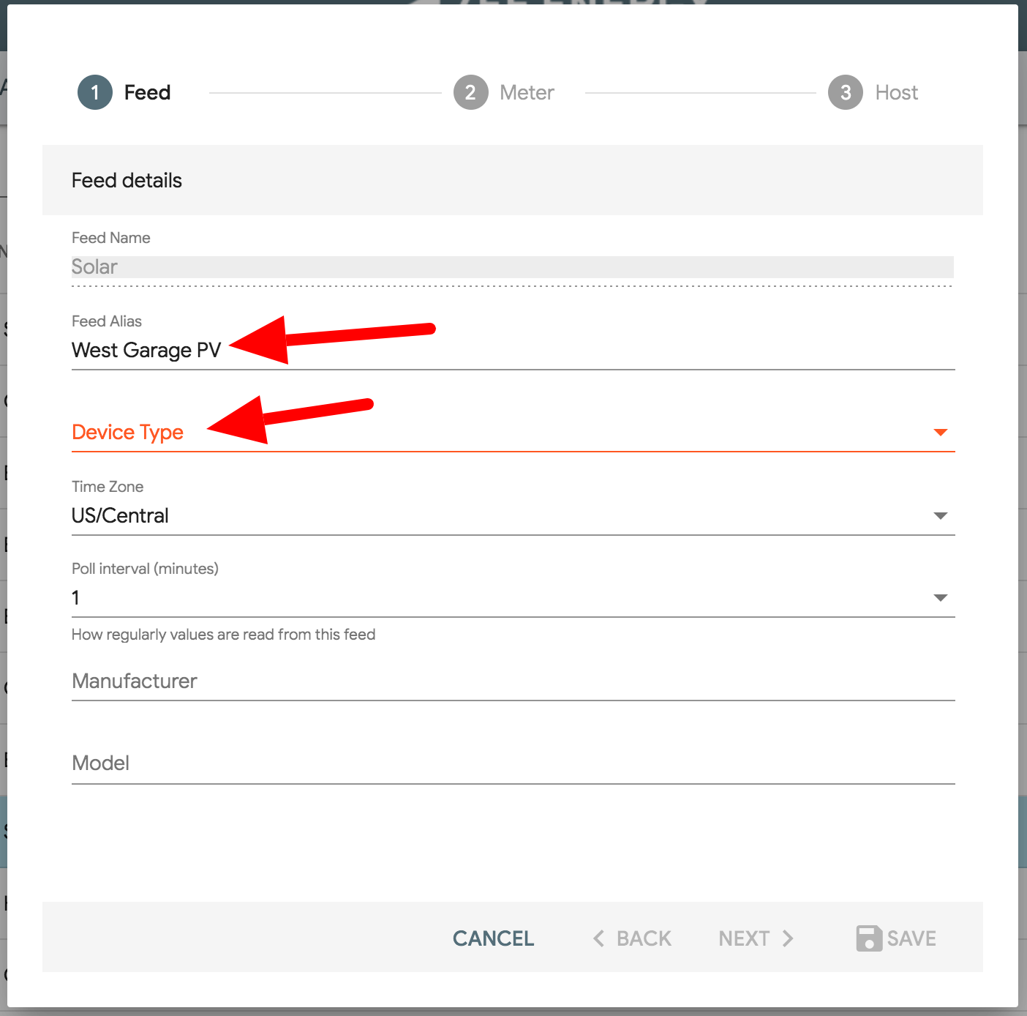1027x1016 pixels.
Task: Click the Manufacturer input field
Action: pyautogui.click(x=513, y=681)
